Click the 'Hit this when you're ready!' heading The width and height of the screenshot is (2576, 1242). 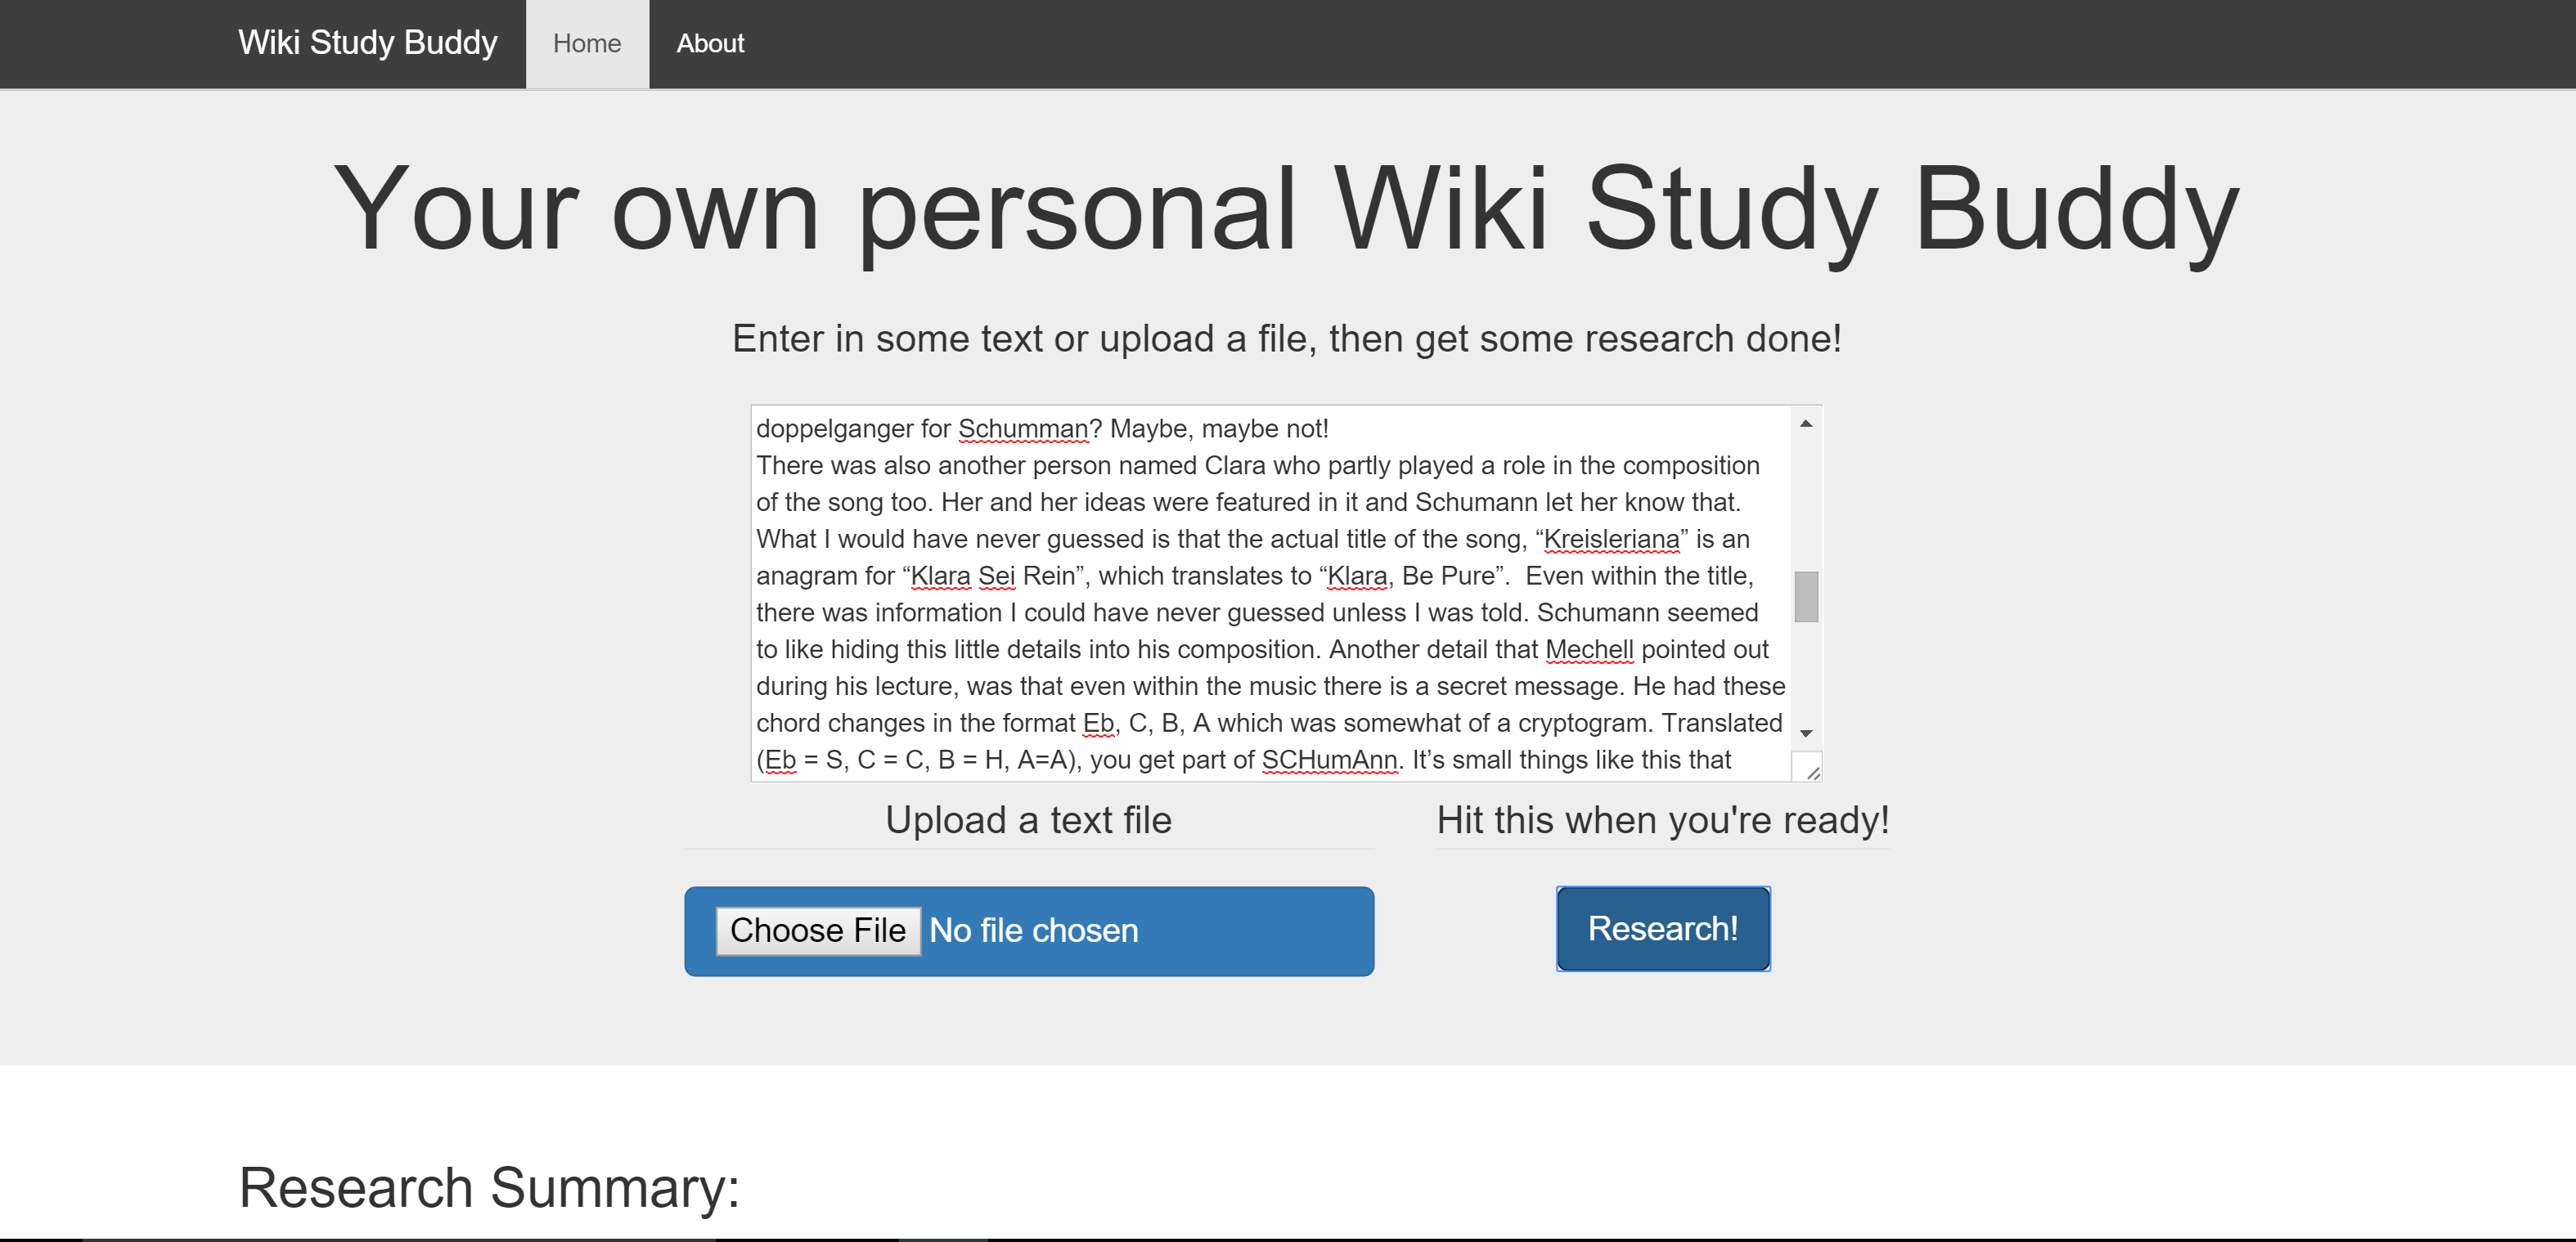[1662, 820]
